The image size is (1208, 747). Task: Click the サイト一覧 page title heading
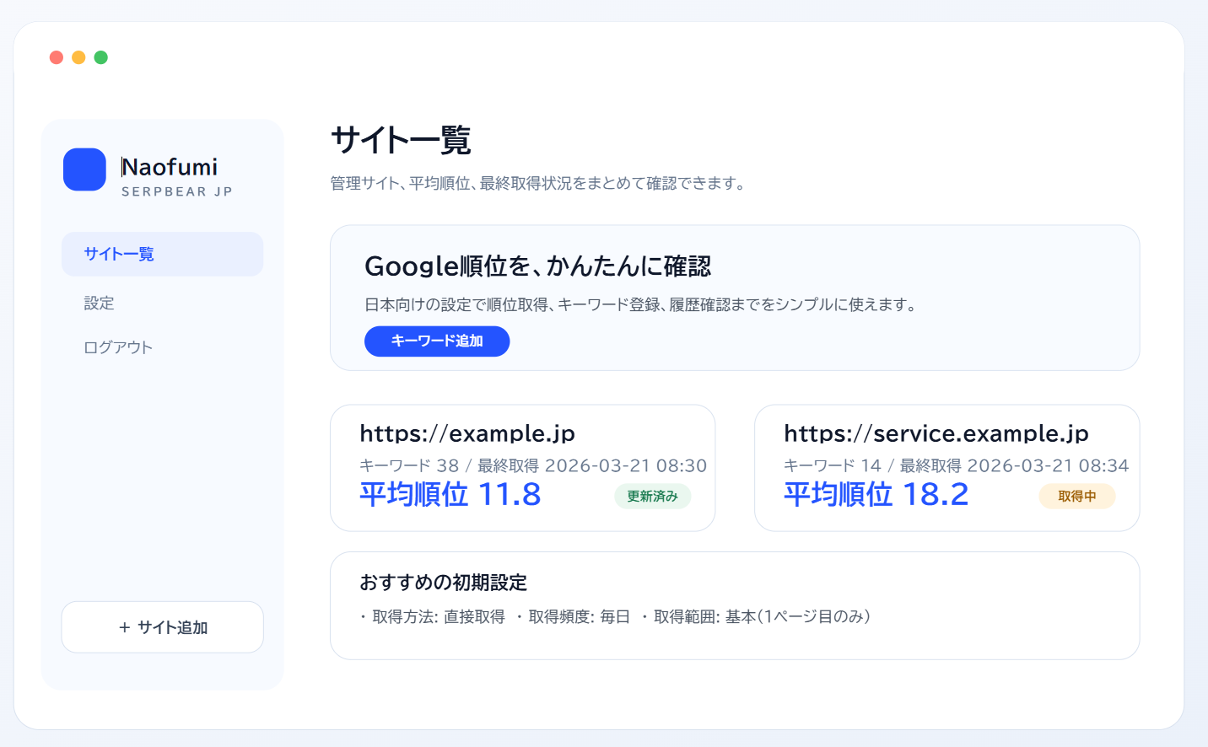401,140
